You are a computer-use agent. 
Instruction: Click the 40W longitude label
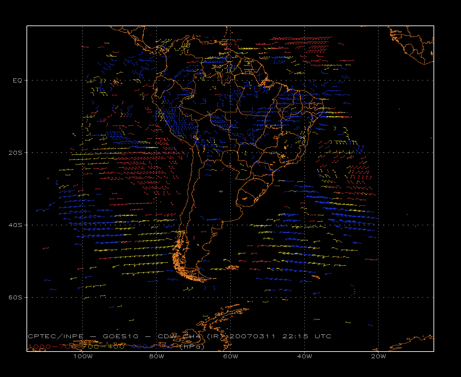click(x=304, y=356)
